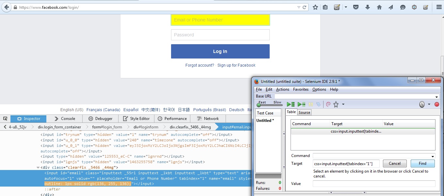This screenshot has height=196, width=444.
Task: Select the Source tab in Selenium IDE
Action: 304,112
